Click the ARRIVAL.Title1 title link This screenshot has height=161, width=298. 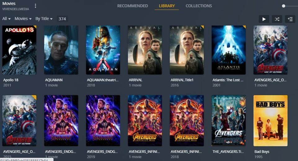click(x=182, y=80)
